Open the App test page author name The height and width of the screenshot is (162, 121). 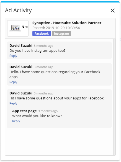[x=24, y=111]
